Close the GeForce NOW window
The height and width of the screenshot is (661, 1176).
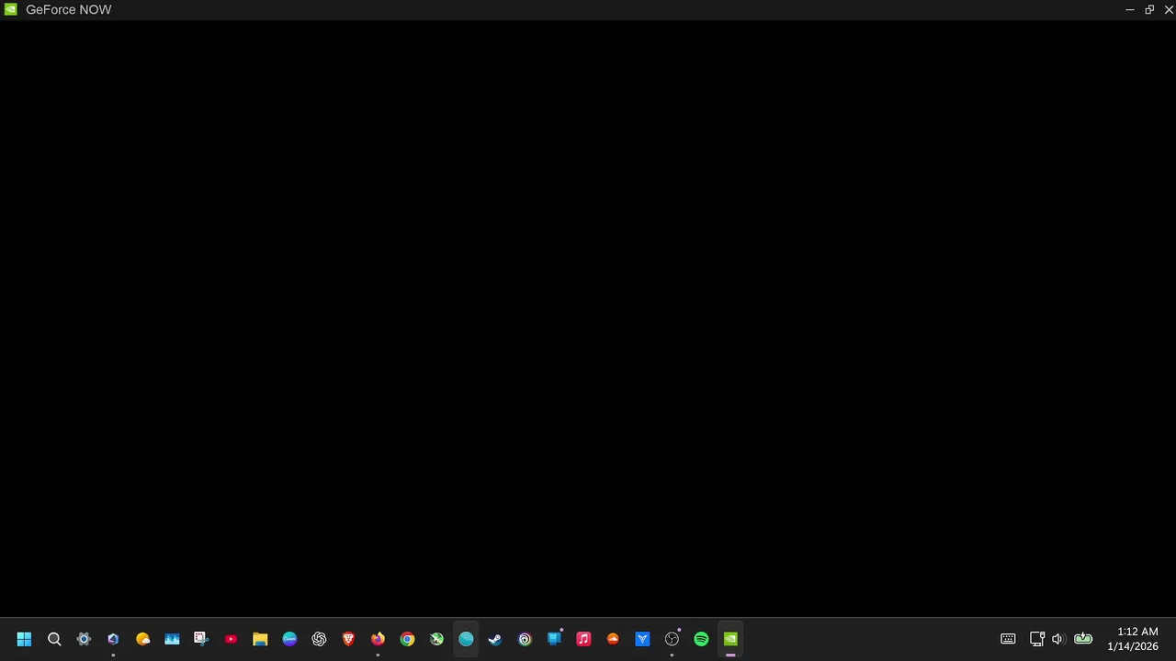point(1169,9)
